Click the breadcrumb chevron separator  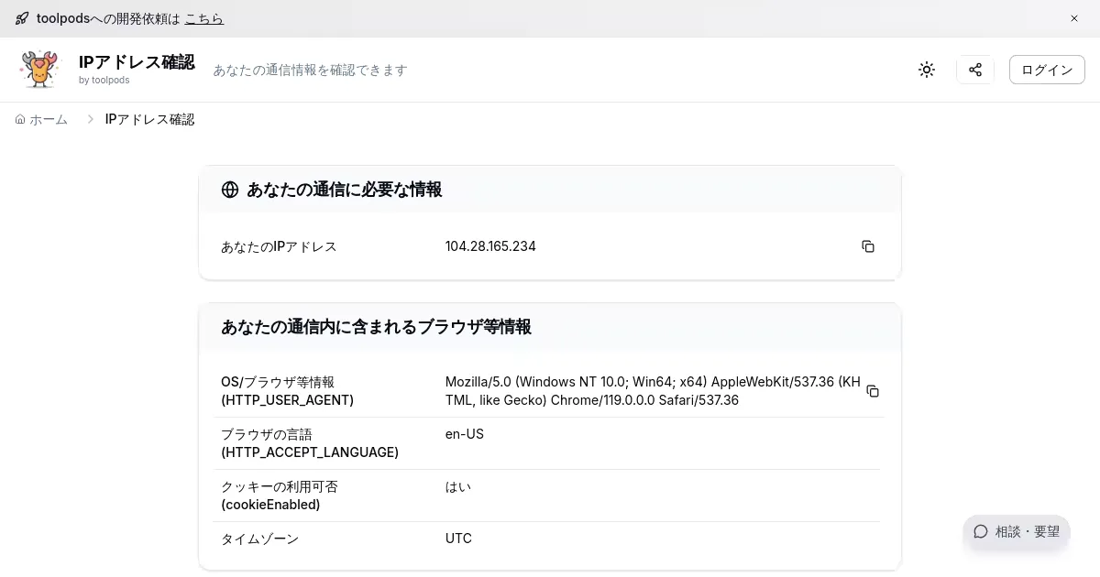[x=90, y=120]
